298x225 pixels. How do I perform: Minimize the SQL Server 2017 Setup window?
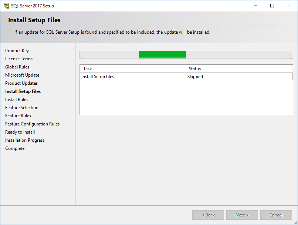tap(255, 6)
